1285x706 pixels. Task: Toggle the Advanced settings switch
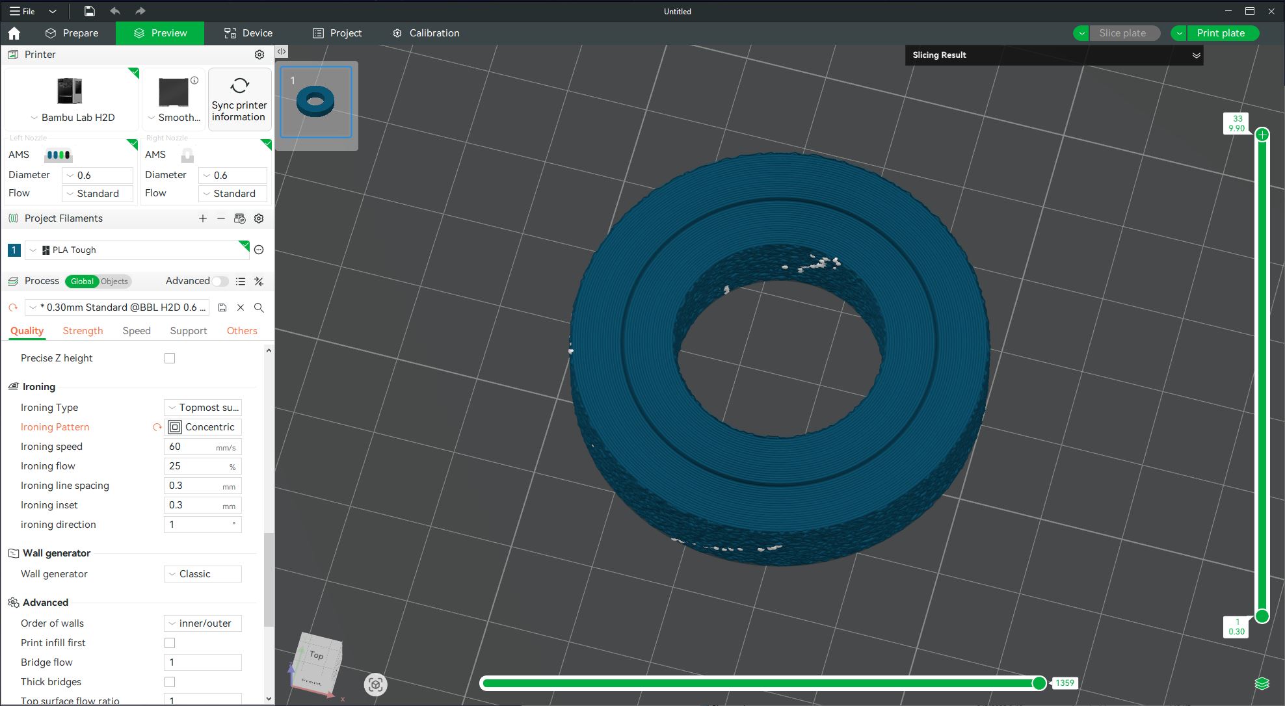(220, 281)
